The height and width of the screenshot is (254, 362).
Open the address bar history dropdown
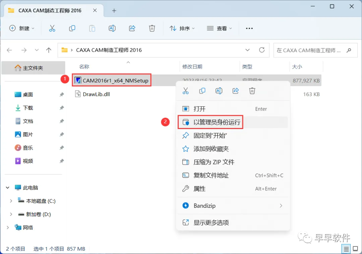coord(247,50)
